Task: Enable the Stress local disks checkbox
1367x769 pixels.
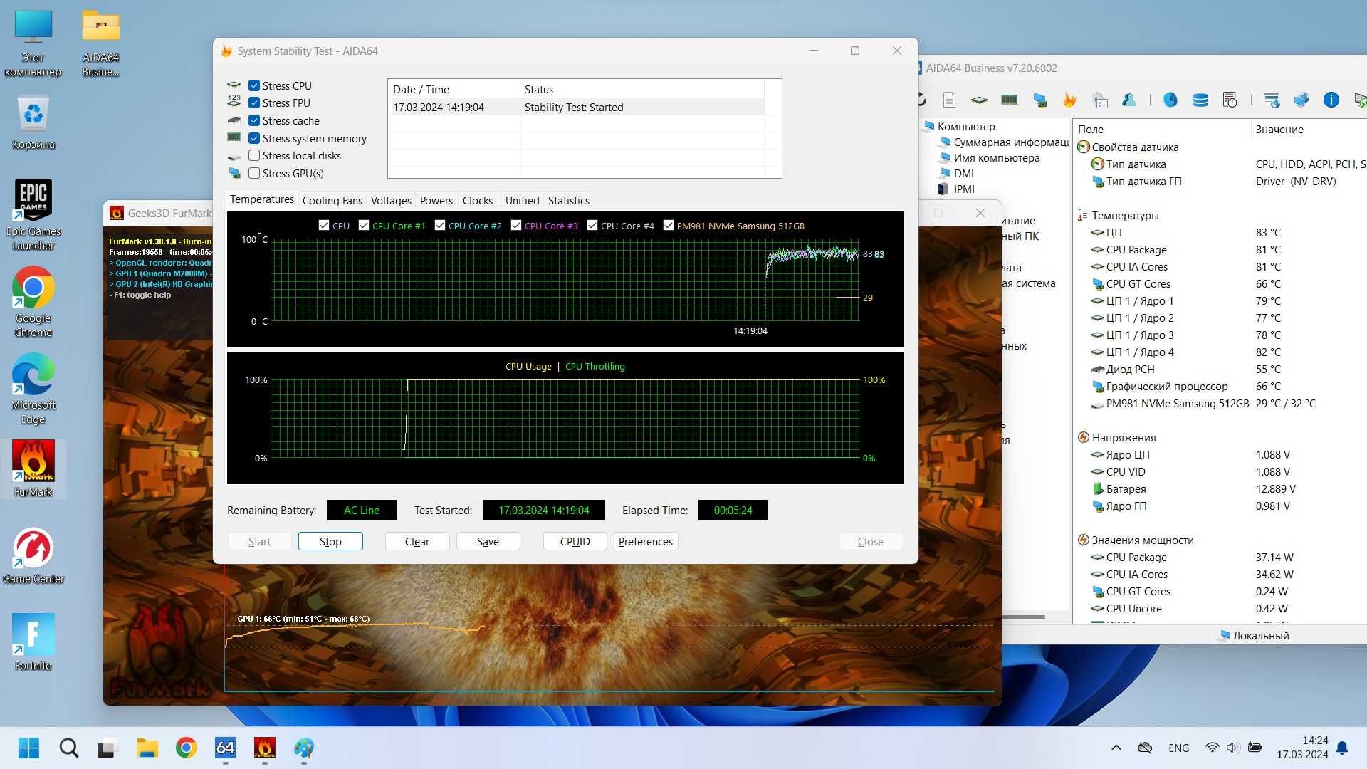Action: click(x=253, y=155)
